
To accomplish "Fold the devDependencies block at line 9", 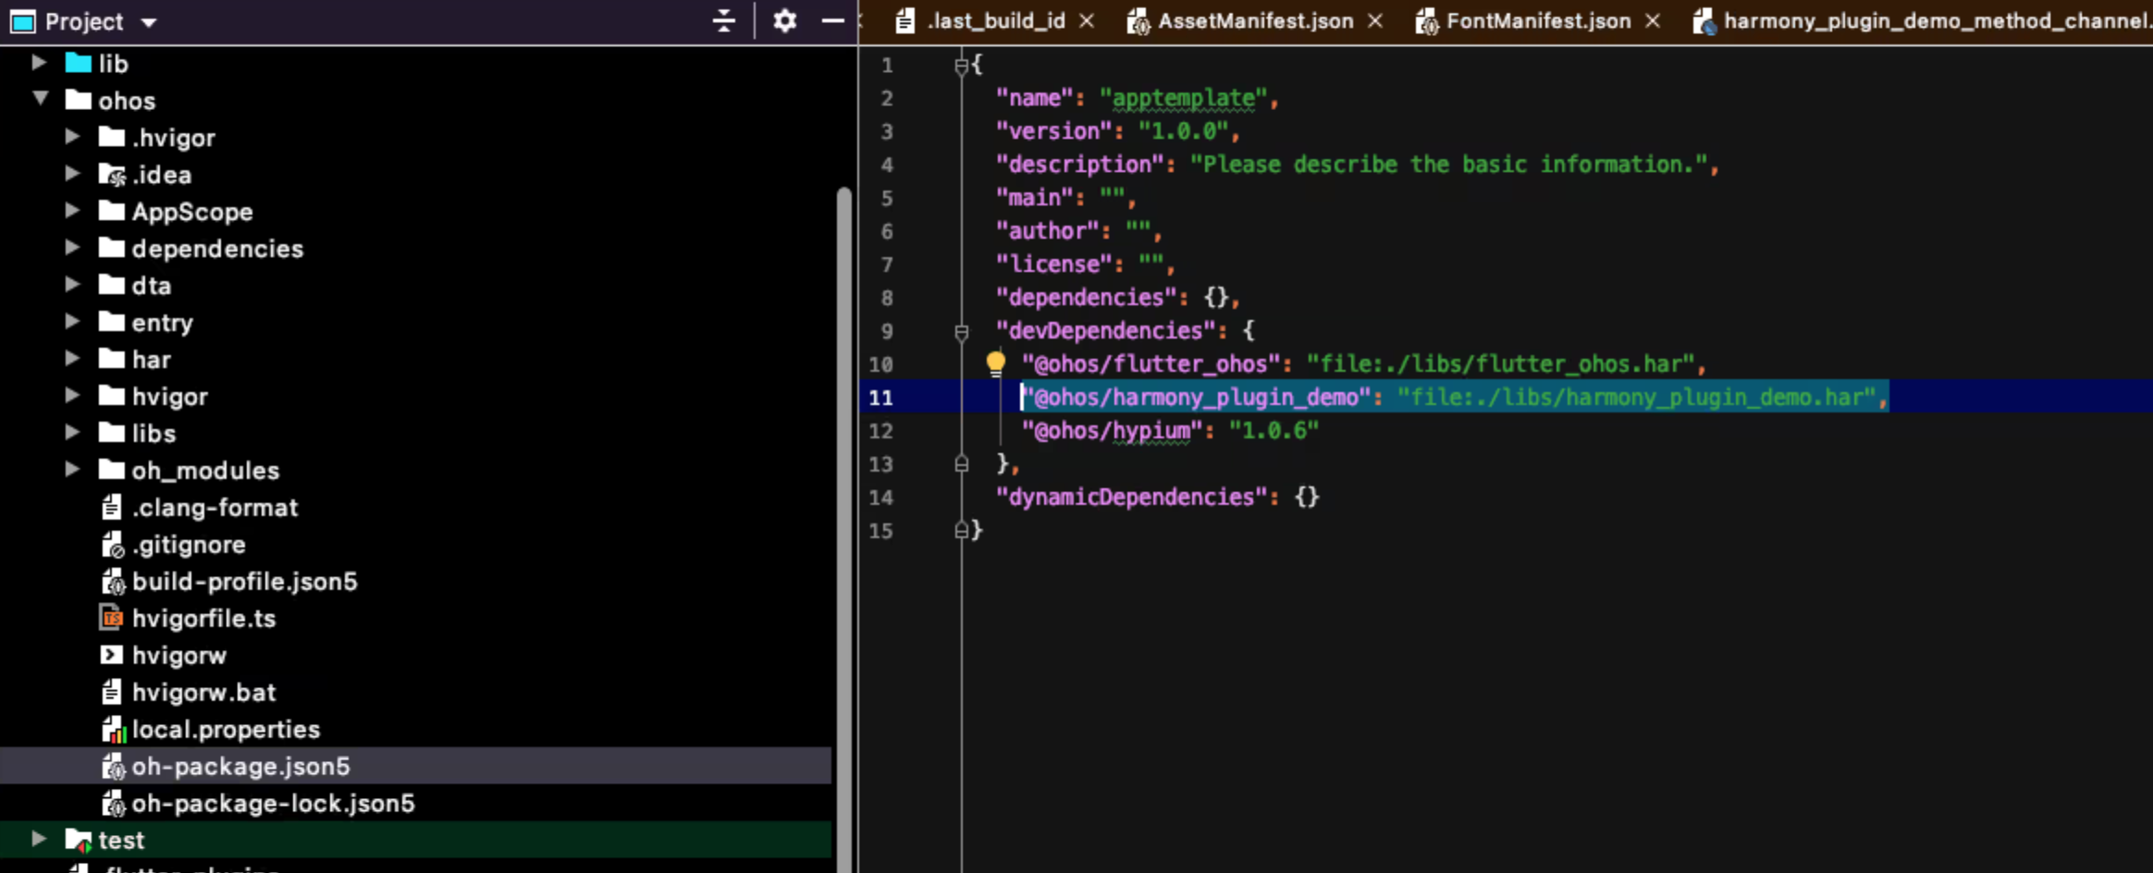I will (961, 332).
